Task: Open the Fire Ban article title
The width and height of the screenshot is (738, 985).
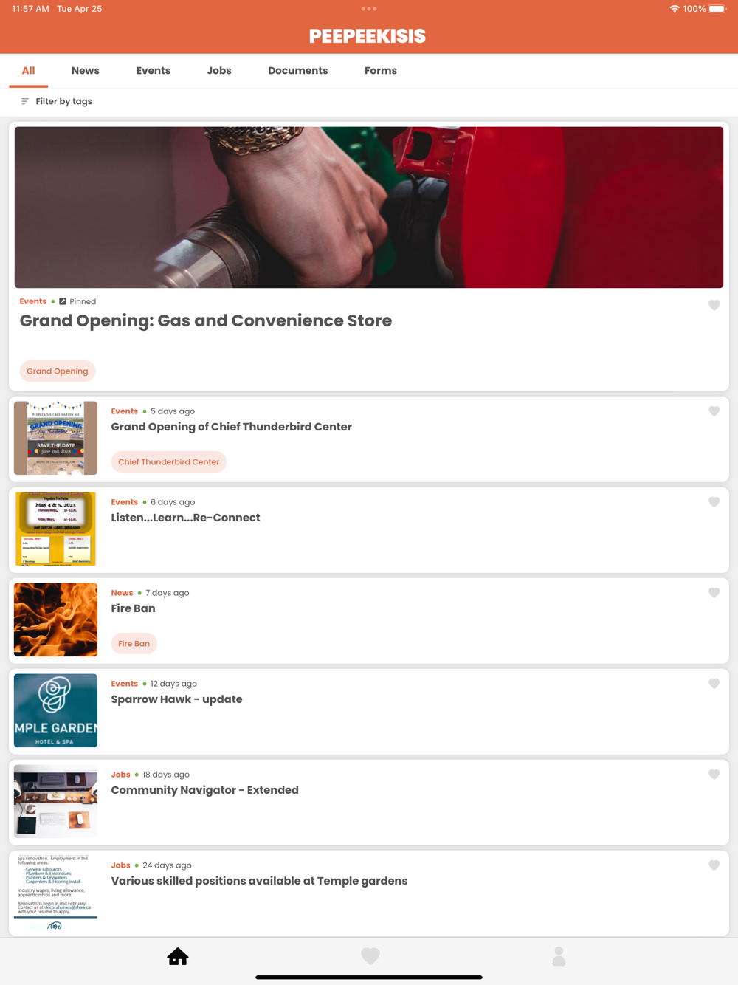Action: pyautogui.click(x=134, y=608)
